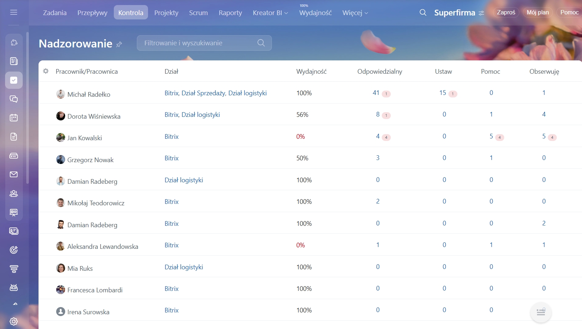This screenshot has height=329, width=582.
Task: Open chat bubbles sidebar icon
Action: 14,99
